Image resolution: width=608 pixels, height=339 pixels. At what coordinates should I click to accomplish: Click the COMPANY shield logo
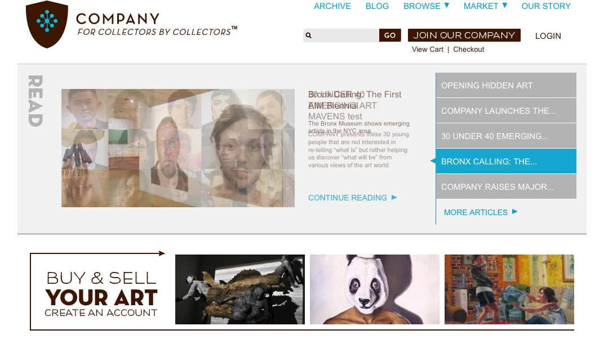(x=47, y=24)
